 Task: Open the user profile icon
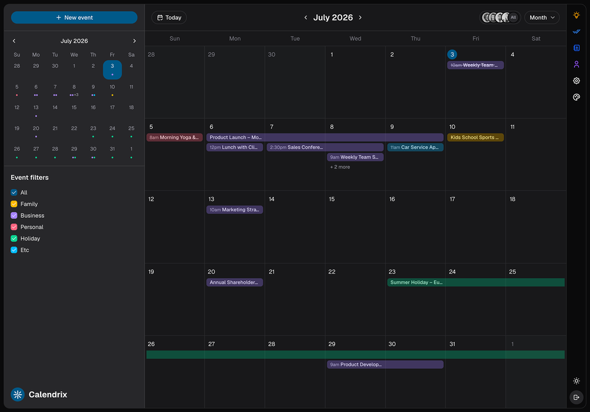coord(576,64)
